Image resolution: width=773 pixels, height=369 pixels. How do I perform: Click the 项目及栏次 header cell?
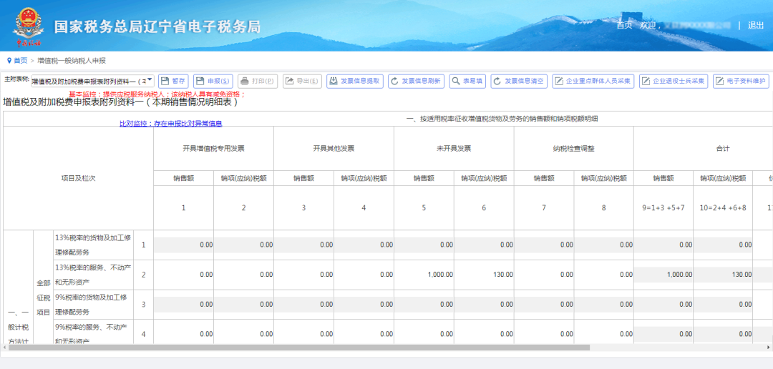click(x=79, y=178)
